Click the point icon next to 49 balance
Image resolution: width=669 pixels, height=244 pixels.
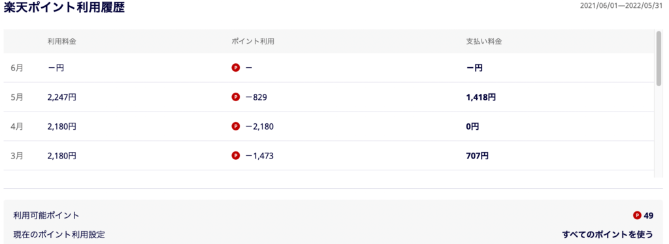point(638,215)
